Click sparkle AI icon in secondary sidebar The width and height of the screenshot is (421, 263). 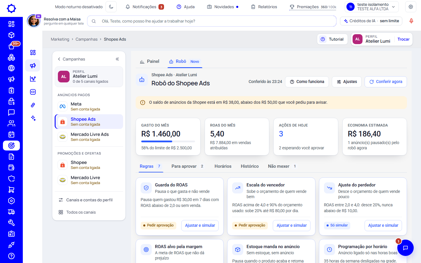[33, 118]
